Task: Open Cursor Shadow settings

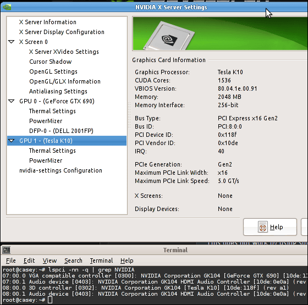Action: [x=50, y=62]
